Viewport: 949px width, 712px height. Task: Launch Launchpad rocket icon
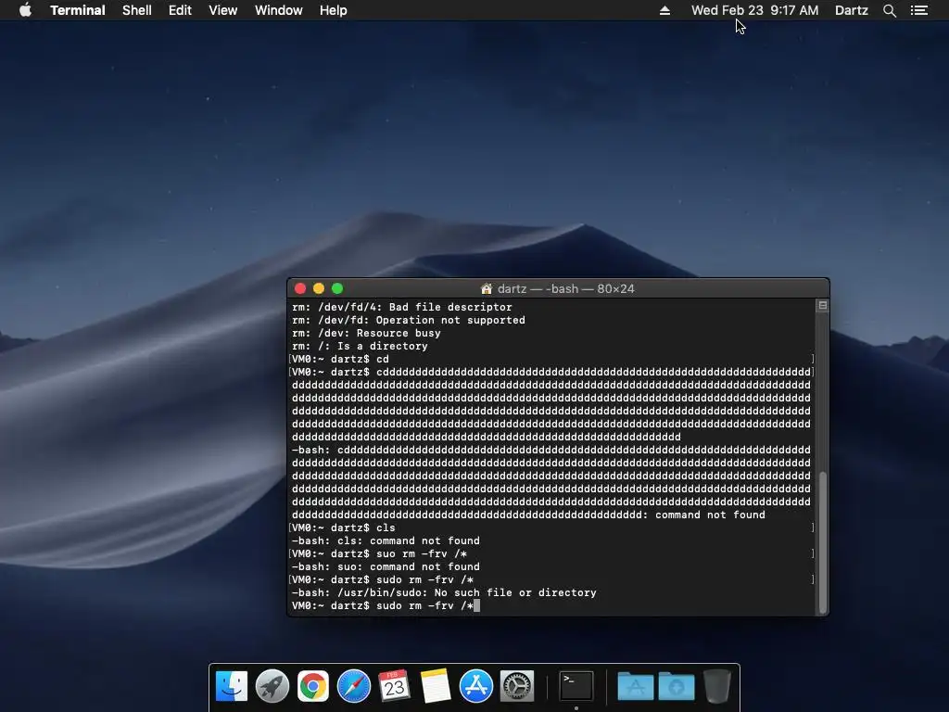pos(272,687)
